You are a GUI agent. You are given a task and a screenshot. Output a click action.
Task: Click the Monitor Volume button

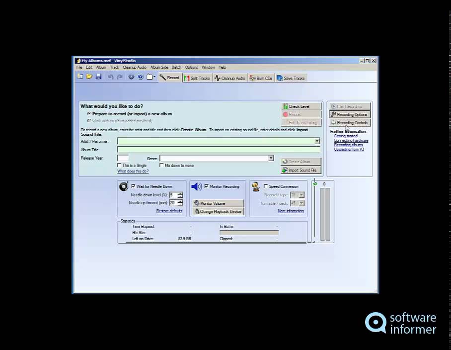[218, 203]
